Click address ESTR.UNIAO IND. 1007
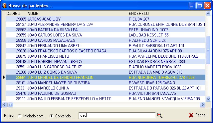This screenshot has height=123, width=213. click(148, 30)
